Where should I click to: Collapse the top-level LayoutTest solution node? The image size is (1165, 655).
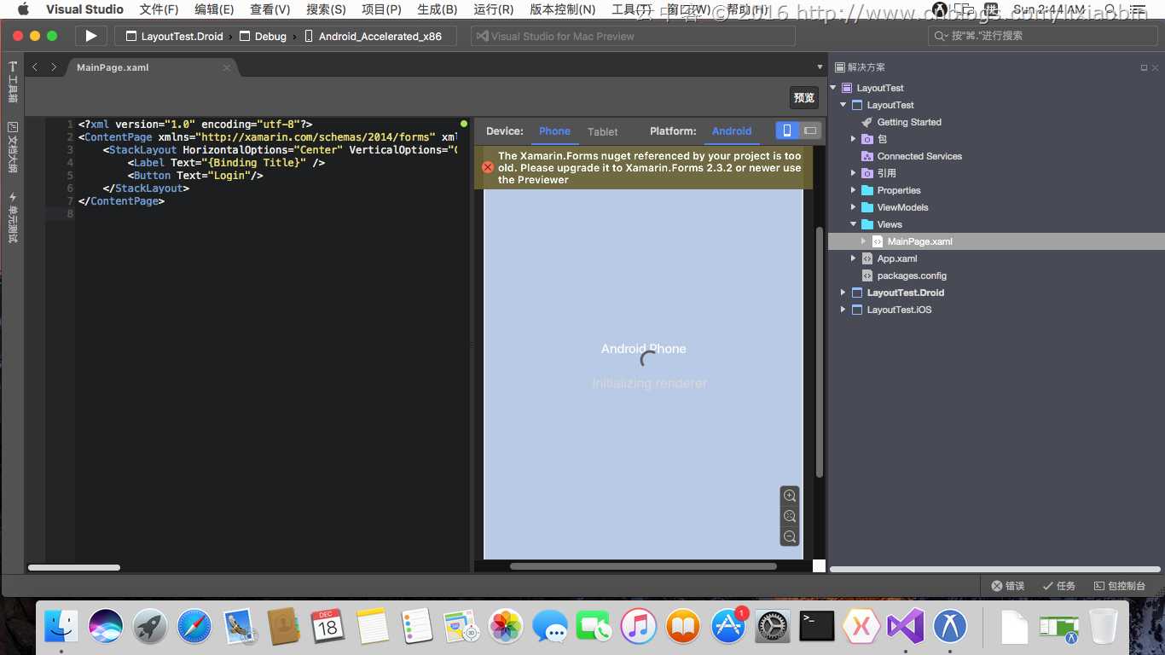833,88
